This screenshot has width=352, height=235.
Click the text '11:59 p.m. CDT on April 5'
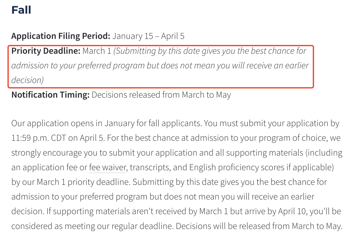[x=58, y=138]
